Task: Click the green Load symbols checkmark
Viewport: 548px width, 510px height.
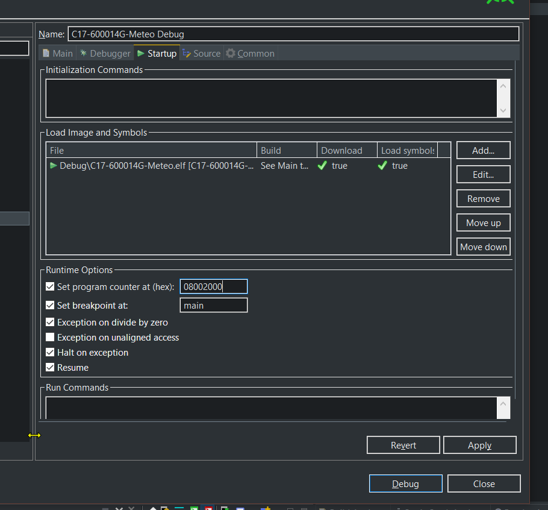Action: click(x=382, y=165)
